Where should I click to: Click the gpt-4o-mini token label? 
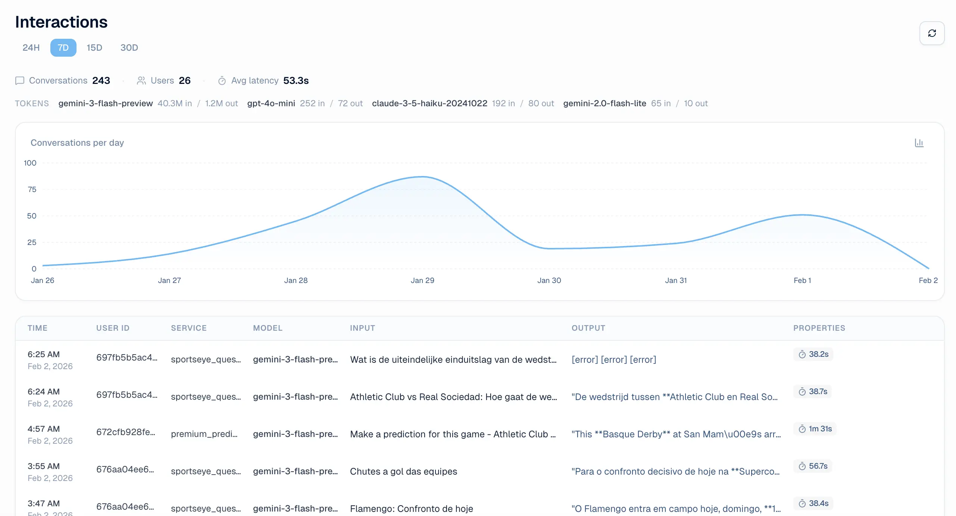(x=271, y=103)
